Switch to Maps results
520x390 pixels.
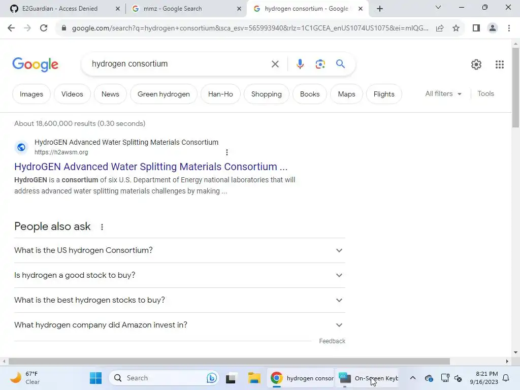[346, 94]
